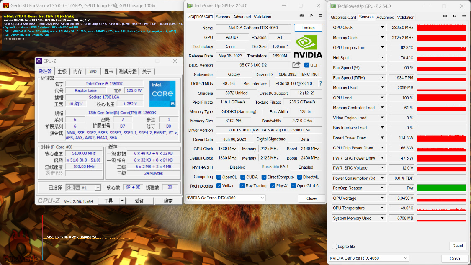This screenshot has width=471, height=265.
Task: Click the Reset button in Sensors window
Action: coord(458,246)
